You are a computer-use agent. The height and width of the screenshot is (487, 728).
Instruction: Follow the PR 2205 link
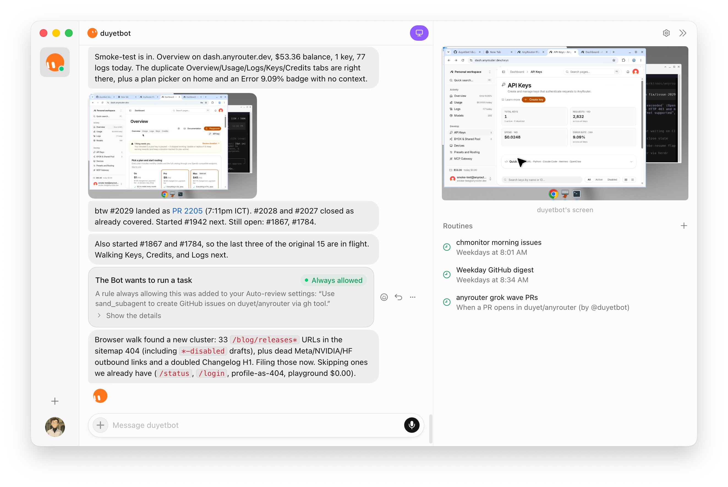coord(187,211)
